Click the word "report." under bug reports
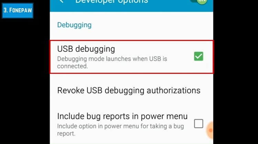Viewport: 258px width, 144px height. point(66,134)
